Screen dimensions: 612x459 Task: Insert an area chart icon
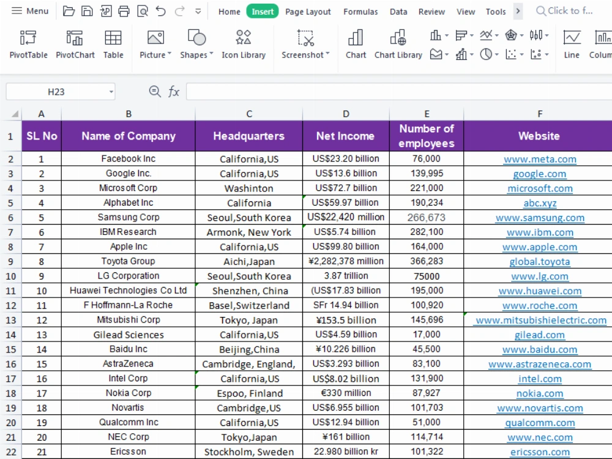(436, 54)
